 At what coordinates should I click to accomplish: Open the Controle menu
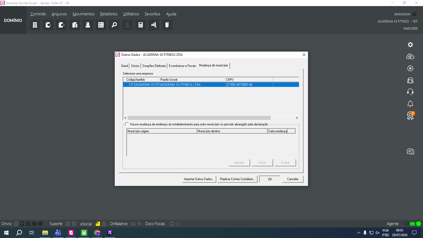tap(38, 14)
